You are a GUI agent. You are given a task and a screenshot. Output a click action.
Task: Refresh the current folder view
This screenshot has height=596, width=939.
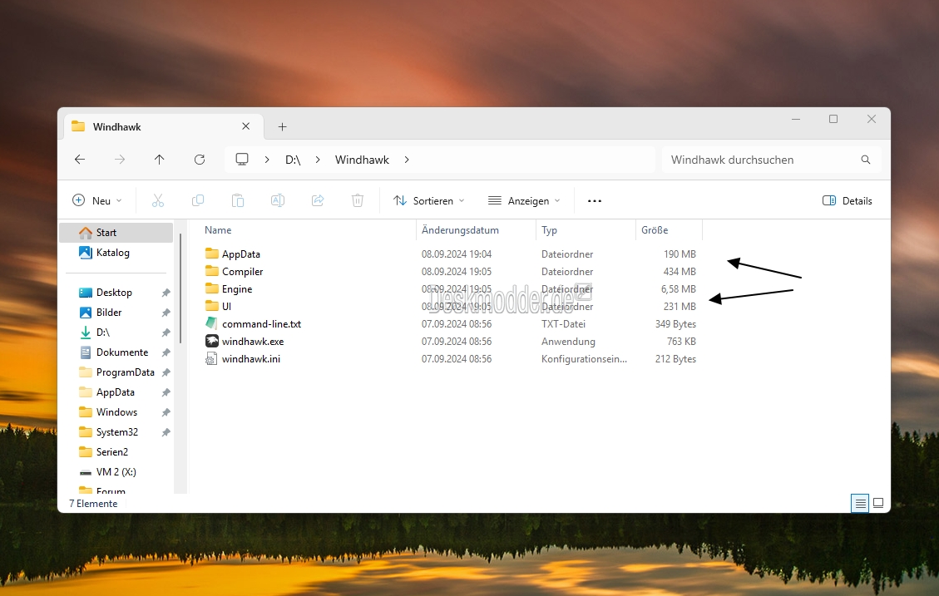pos(200,159)
